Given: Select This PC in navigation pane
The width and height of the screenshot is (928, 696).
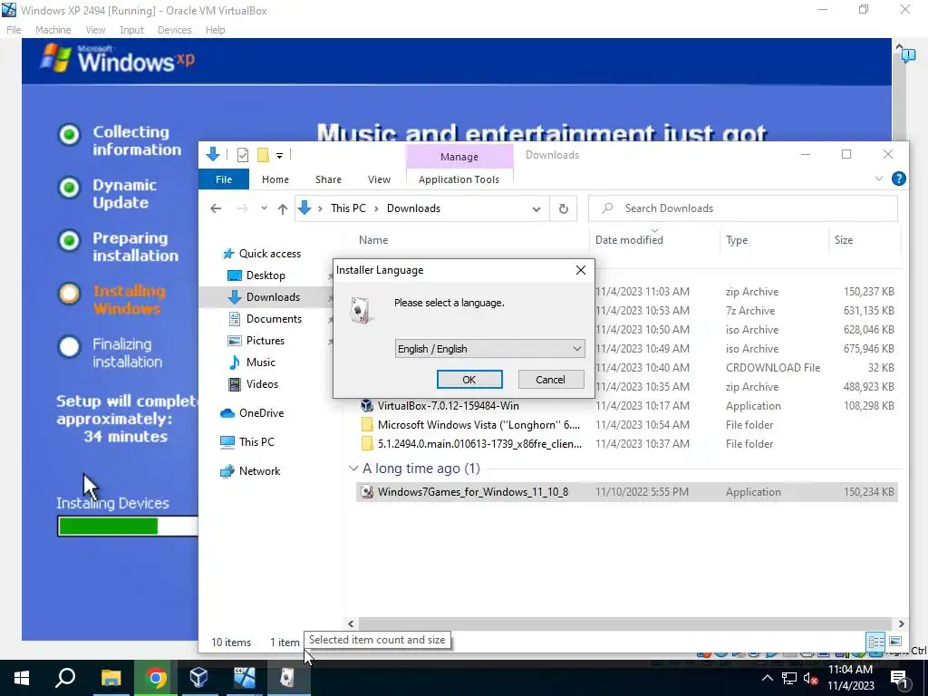Looking at the screenshot, I should tap(256, 442).
